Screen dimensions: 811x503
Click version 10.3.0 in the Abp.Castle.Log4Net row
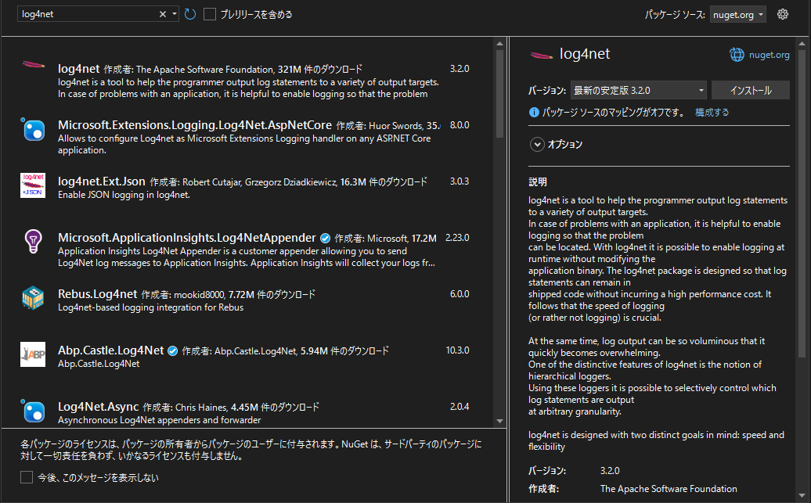458,350
